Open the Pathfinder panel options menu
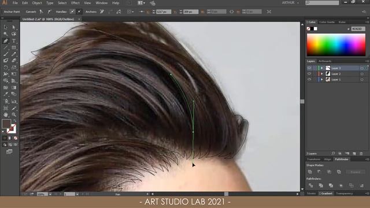370x208 pixels. coord(367,159)
